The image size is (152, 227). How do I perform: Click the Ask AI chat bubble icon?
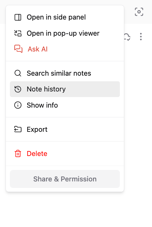18,49
